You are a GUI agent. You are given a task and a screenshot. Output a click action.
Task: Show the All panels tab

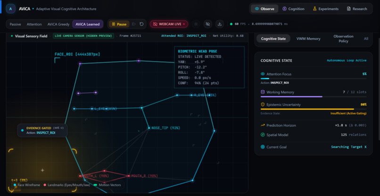366,39
